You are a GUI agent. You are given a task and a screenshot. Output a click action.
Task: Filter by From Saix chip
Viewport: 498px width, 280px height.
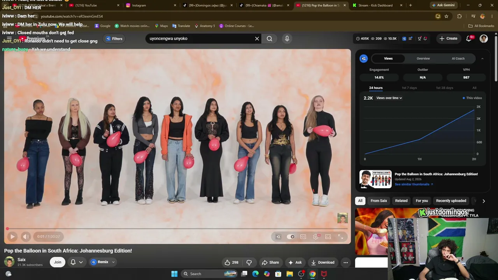379,201
